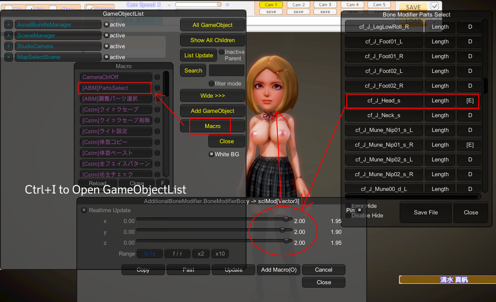Set range multiplier x2
Screen dimensions: 496x302
(201, 253)
